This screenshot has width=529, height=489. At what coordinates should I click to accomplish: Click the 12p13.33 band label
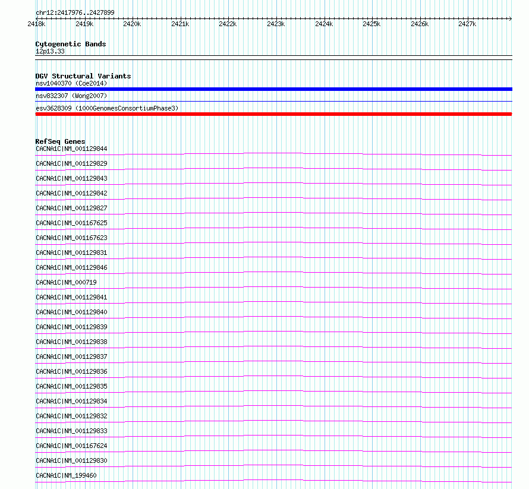(x=50, y=51)
